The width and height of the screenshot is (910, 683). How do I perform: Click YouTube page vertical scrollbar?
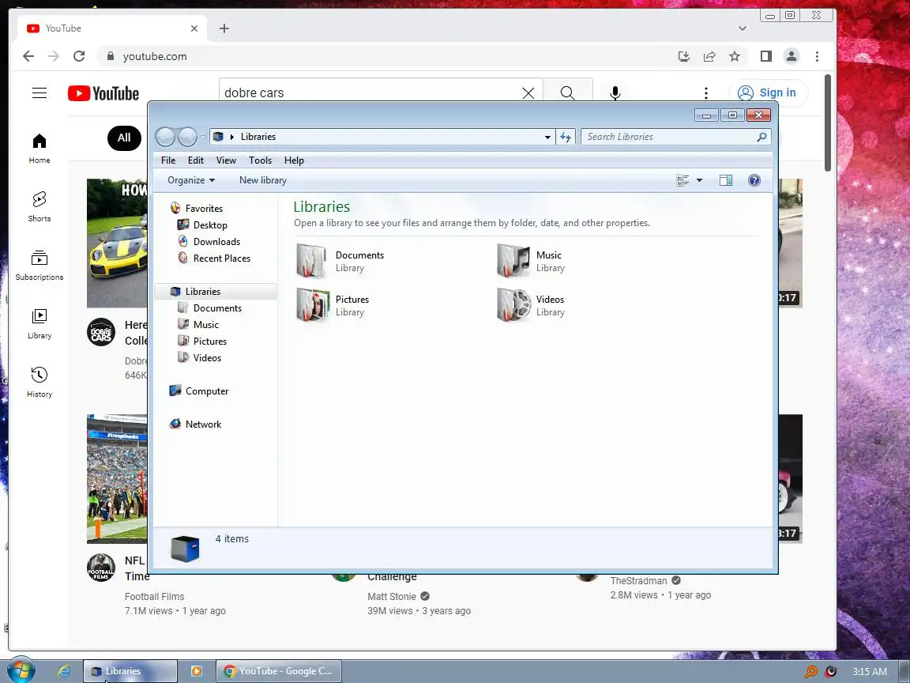[x=828, y=123]
